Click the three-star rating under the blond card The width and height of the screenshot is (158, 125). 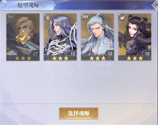point(23,58)
